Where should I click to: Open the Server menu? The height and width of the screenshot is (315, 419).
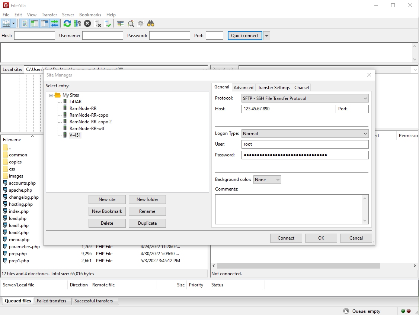pyautogui.click(x=68, y=14)
